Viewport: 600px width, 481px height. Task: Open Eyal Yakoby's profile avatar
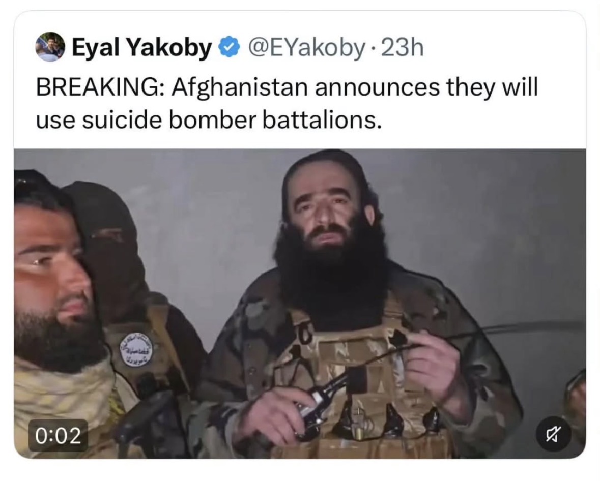click(x=50, y=47)
